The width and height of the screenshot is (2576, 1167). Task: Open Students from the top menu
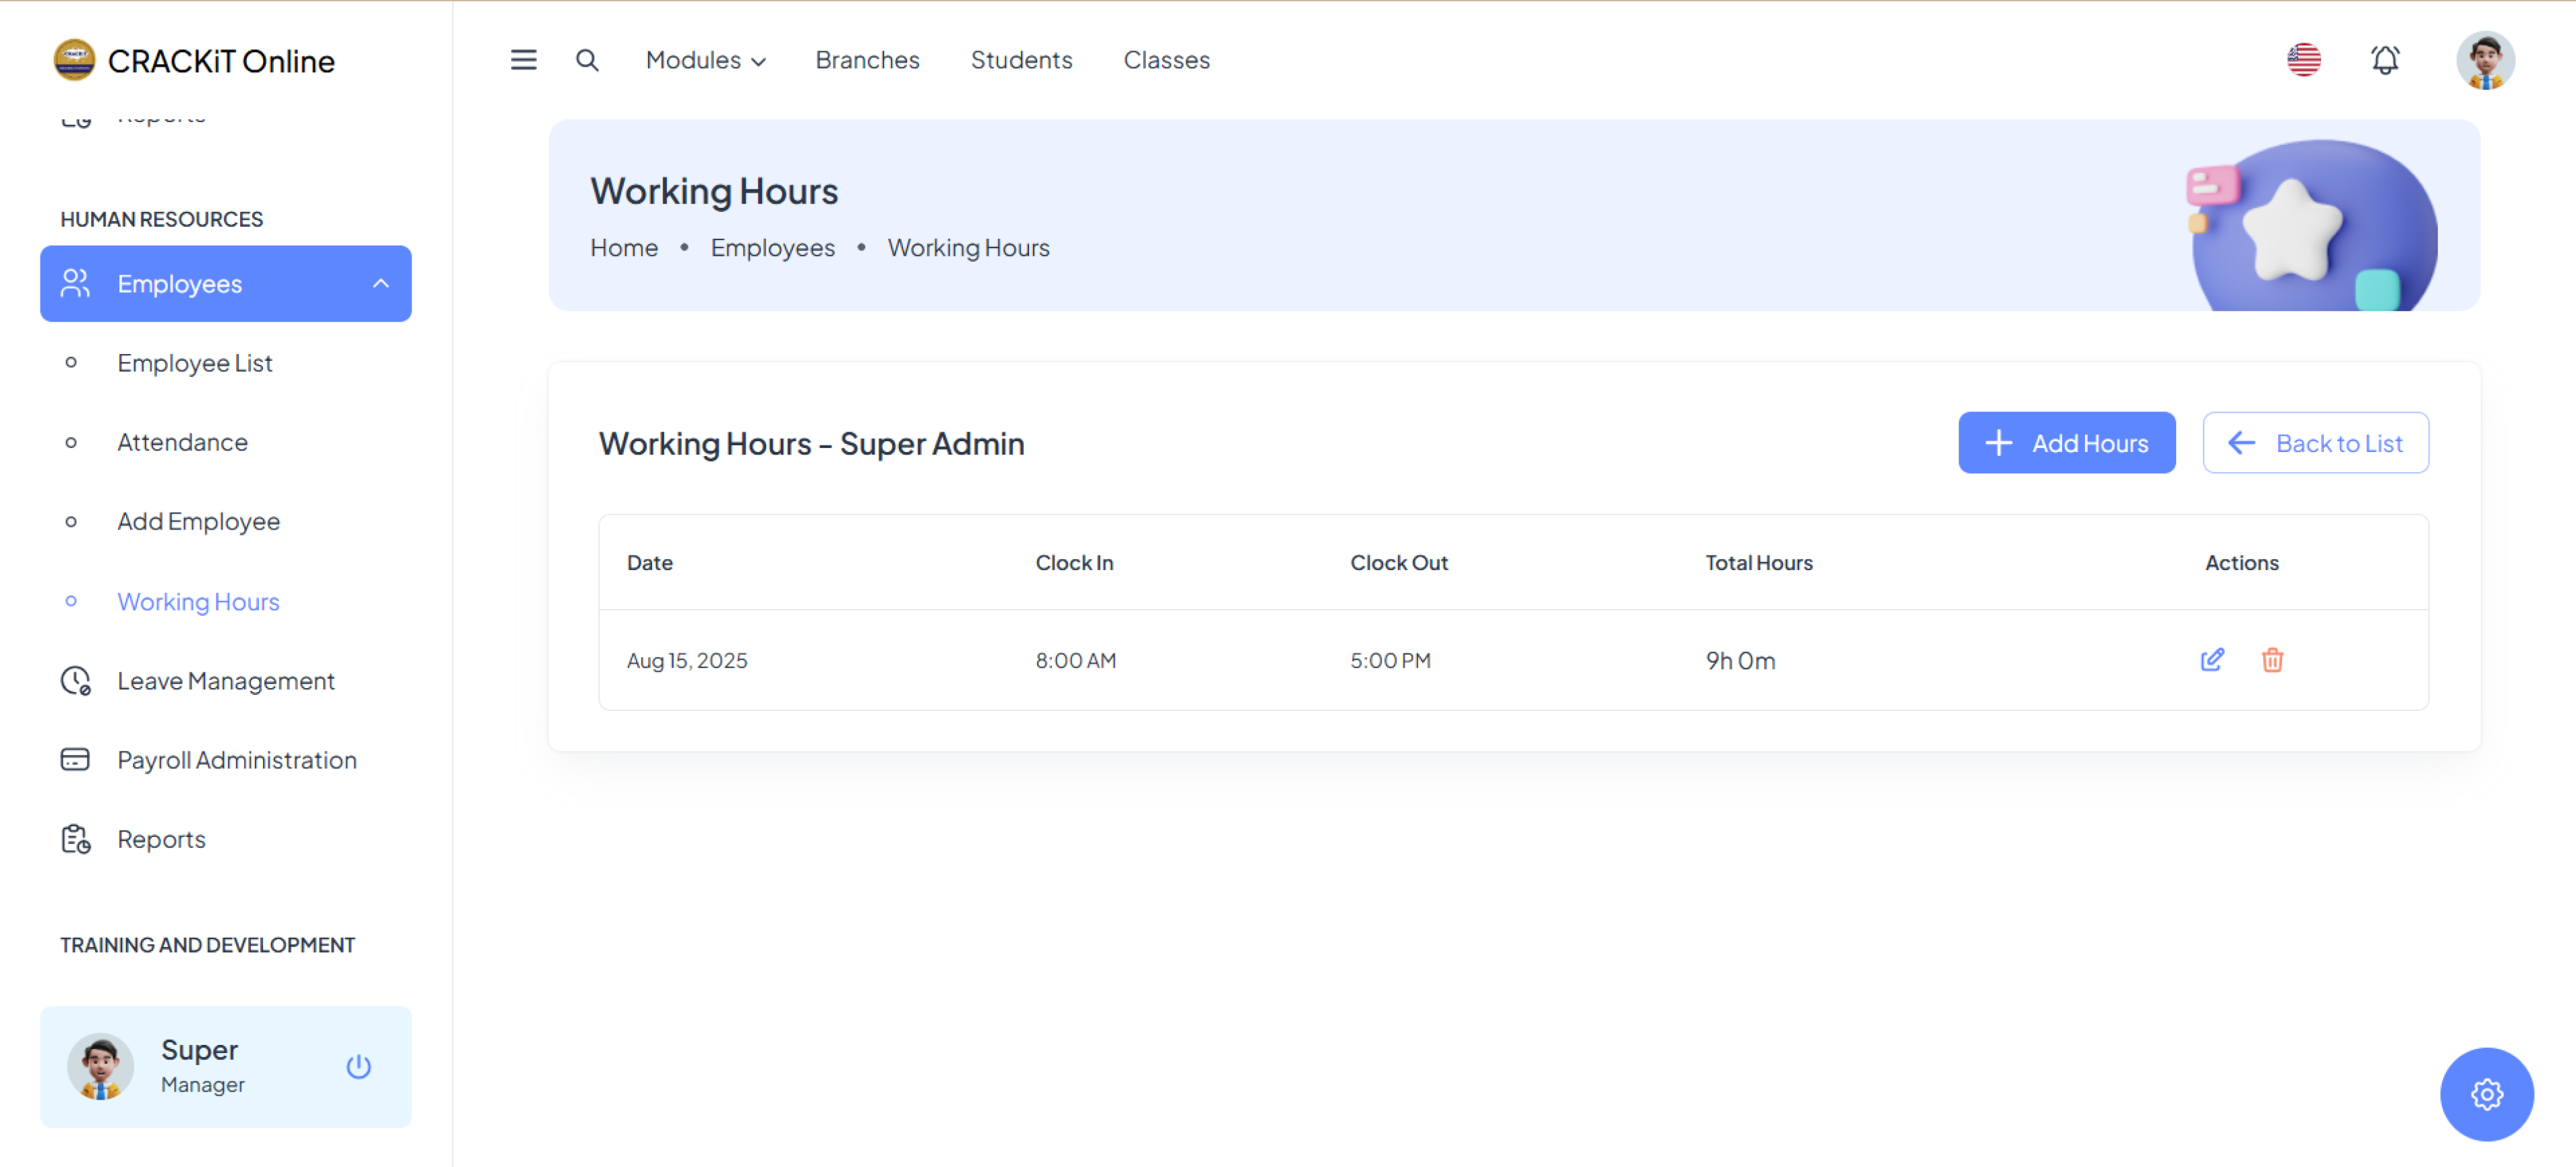pyautogui.click(x=1020, y=60)
